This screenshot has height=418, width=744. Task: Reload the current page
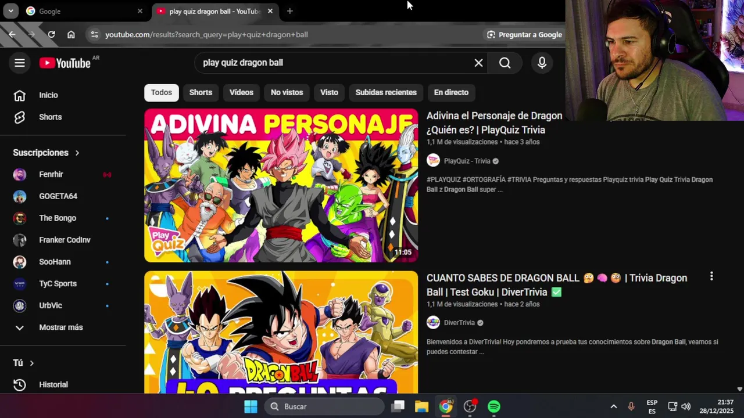coord(51,35)
